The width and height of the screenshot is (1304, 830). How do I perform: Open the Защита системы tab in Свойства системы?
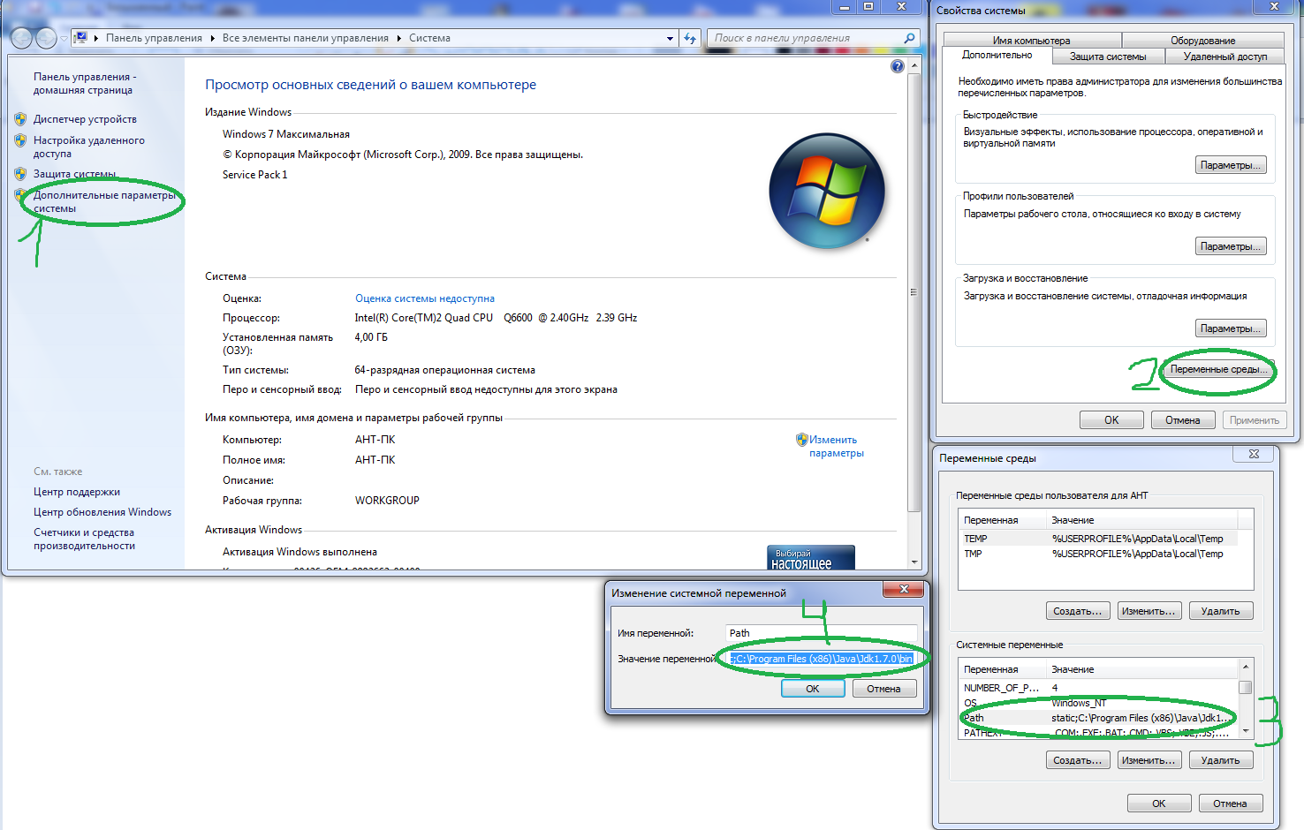pos(1108,57)
